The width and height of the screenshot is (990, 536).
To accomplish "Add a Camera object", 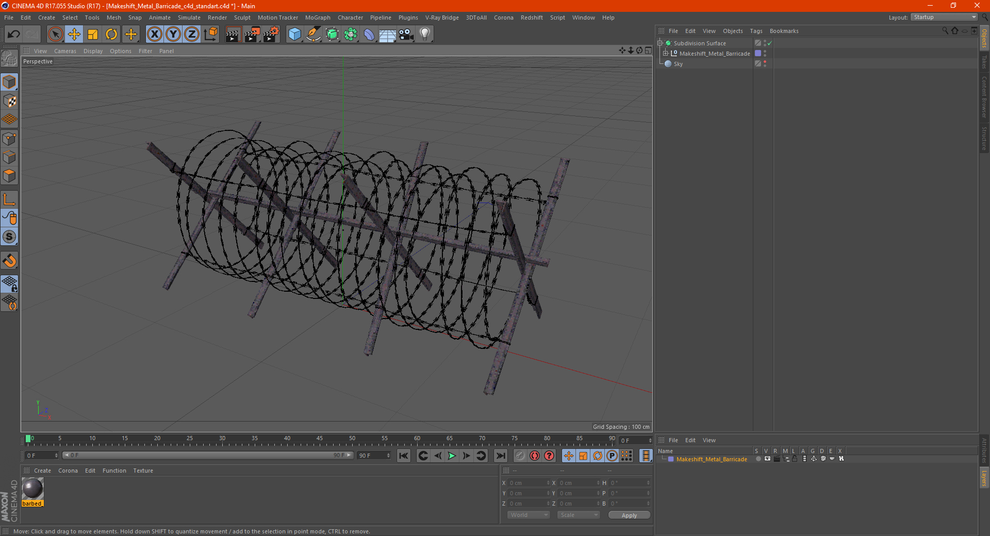I will [x=406, y=35].
